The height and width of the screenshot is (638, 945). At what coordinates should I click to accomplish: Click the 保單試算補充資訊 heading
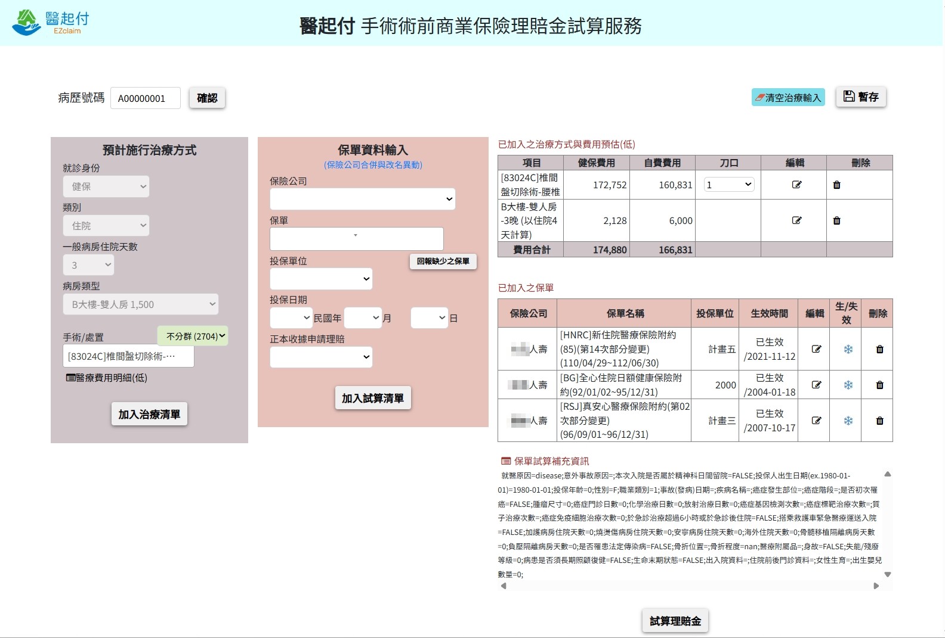[545, 461]
